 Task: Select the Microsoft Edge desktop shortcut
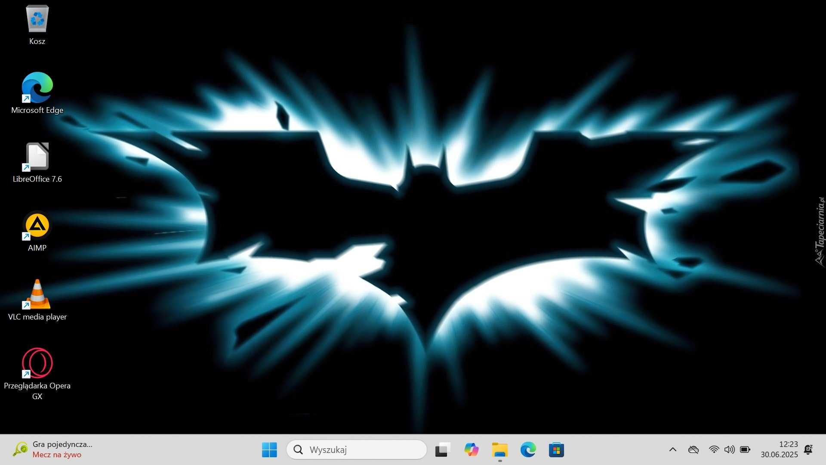tap(37, 93)
